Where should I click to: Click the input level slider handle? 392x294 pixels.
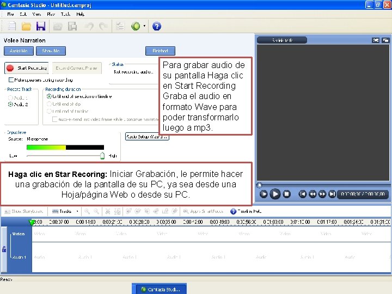pos(102,156)
